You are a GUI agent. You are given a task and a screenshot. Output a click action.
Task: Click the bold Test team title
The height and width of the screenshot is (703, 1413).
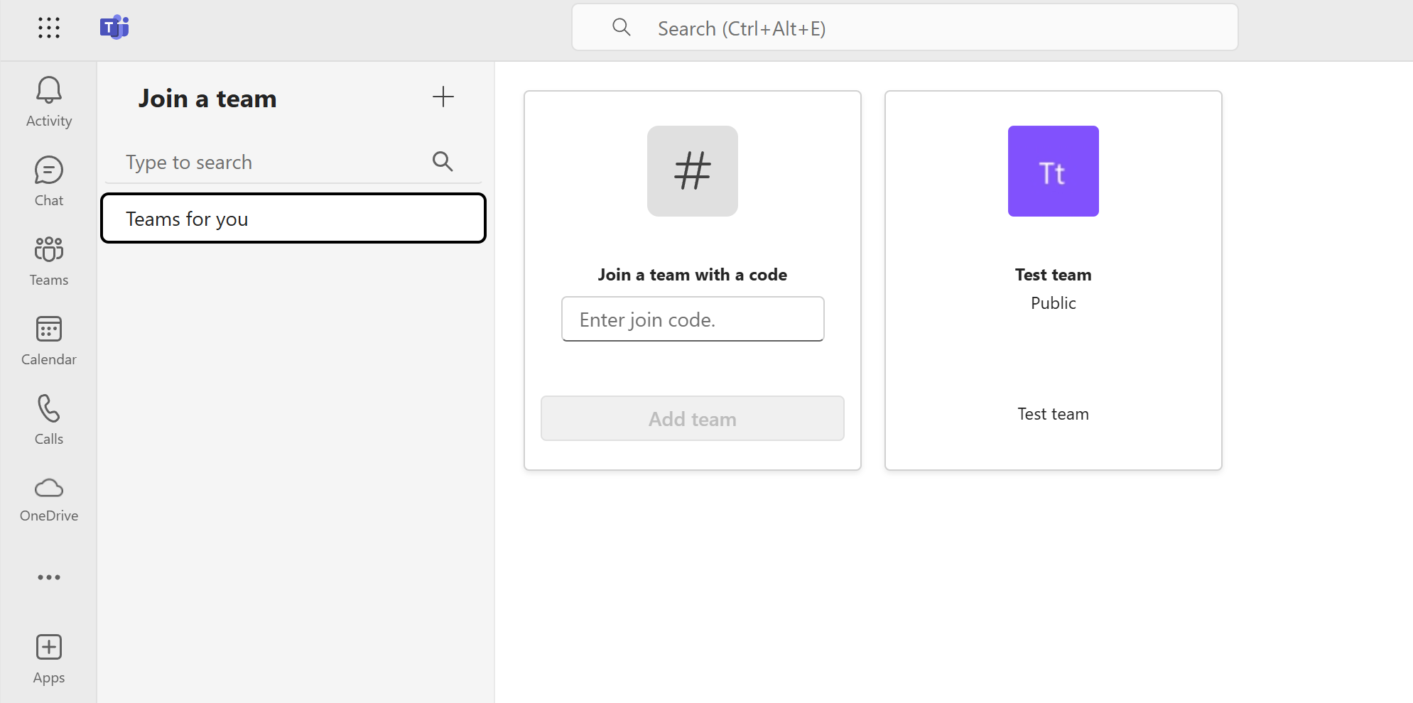(1054, 275)
